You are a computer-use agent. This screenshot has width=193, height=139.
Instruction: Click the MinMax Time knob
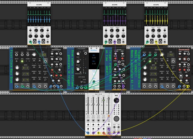point(94,74)
